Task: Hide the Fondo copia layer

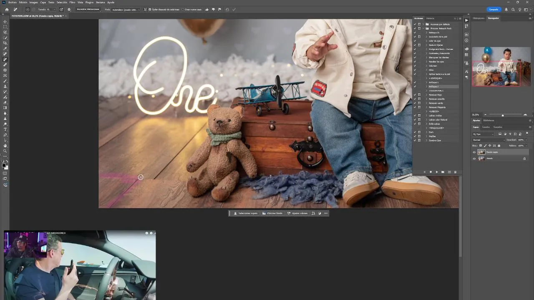Action: [474, 152]
